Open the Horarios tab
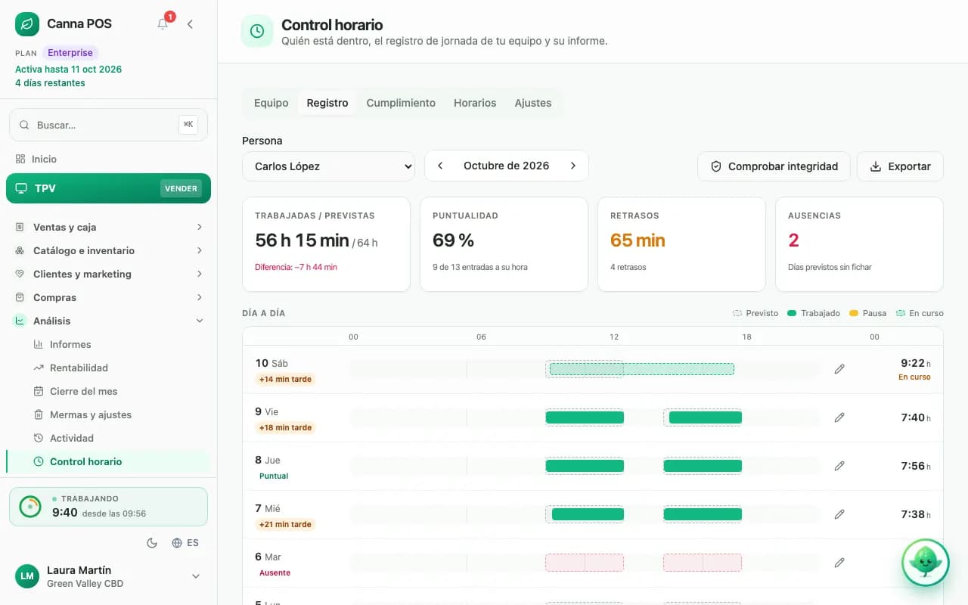 click(475, 103)
